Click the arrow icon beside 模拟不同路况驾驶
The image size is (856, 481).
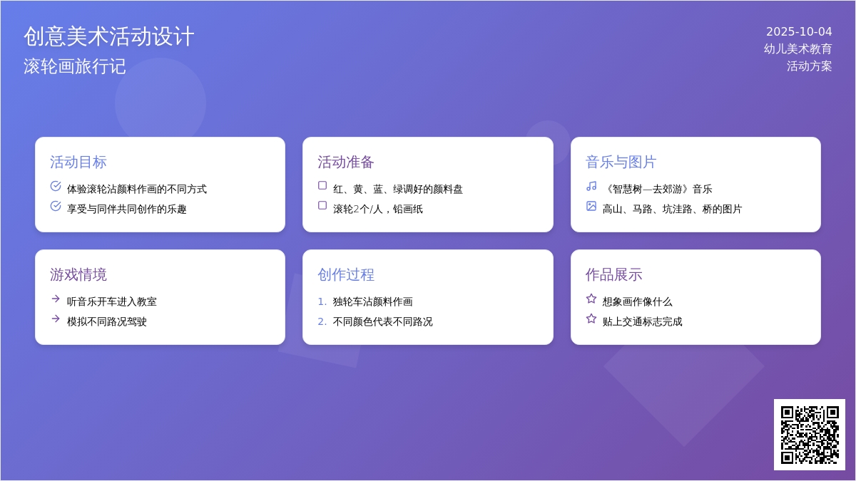(x=56, y=319)
